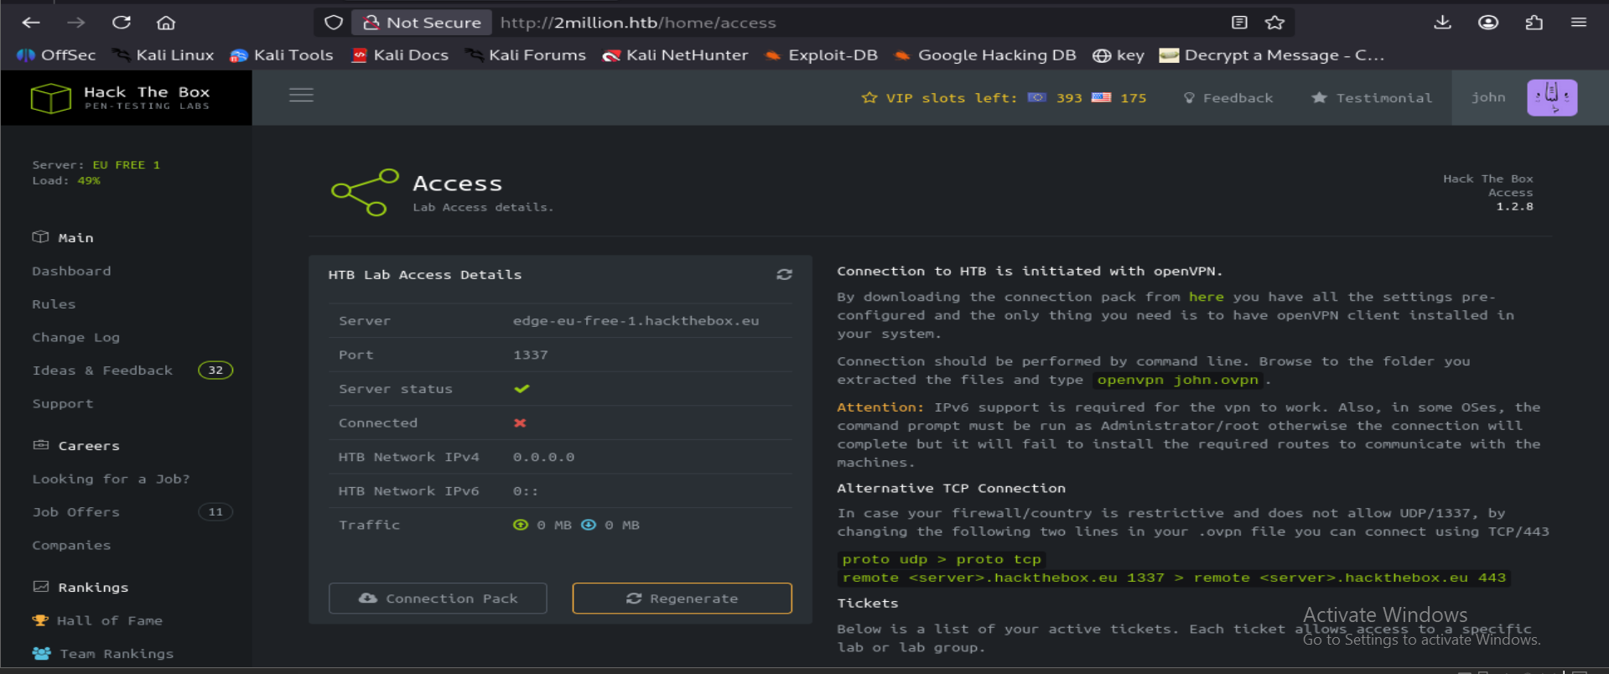Click the Not Secure padlock indicator

coord(423,23)
